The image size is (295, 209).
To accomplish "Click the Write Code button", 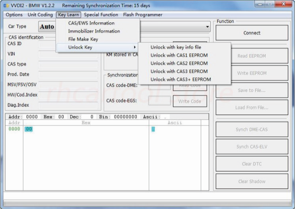I will pyautogui.click(x=190, y=101).
